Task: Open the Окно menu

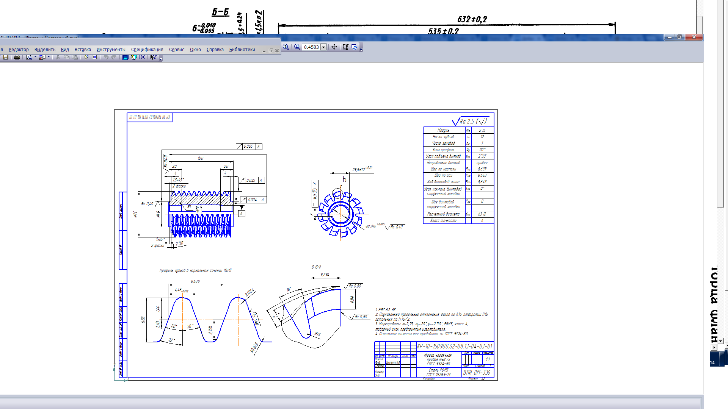Action: (195, 50)
